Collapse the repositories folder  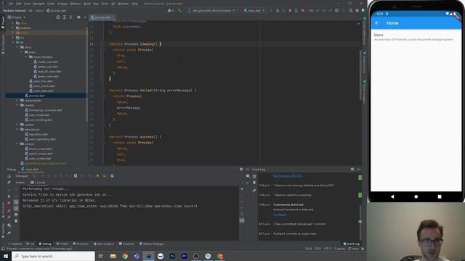(x=17, y=129)
